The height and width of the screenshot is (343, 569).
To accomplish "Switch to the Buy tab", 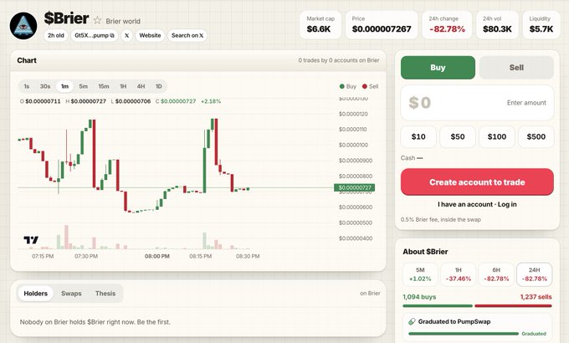I will [438, 68].
